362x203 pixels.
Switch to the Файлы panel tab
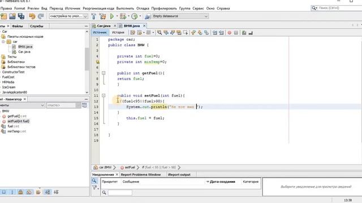tap(18, 26)
